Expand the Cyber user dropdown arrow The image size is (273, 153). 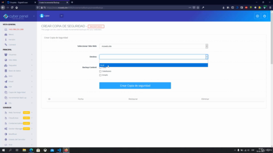pos(61,16)
